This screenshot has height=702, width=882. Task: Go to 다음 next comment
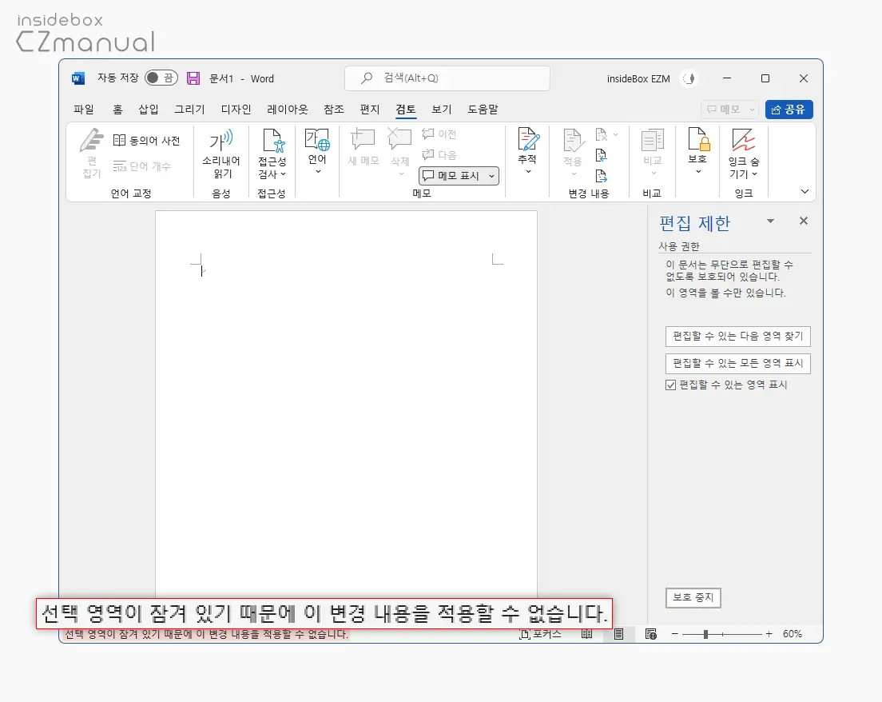[x=439, y=154]
